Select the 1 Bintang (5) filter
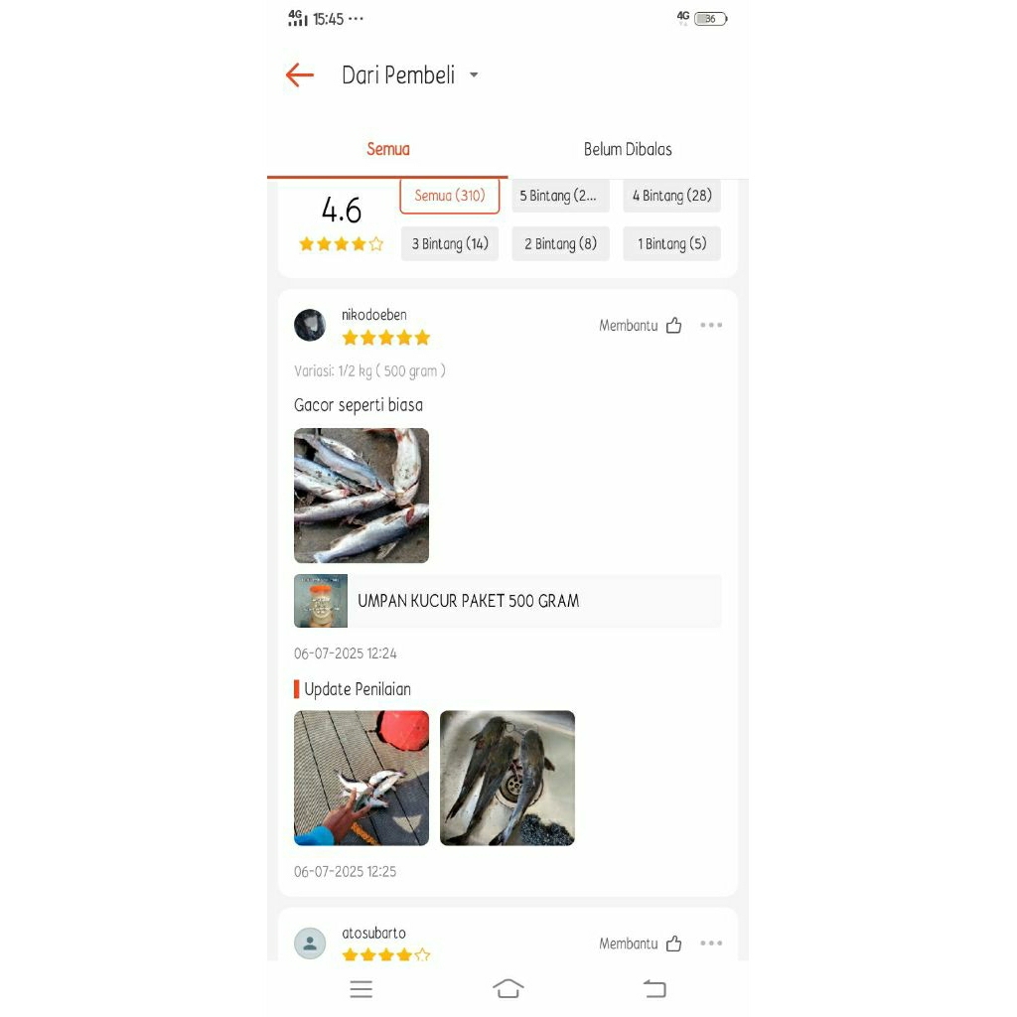The width and height of the screenshot is (1017, 1017). [x=672, y=244]
